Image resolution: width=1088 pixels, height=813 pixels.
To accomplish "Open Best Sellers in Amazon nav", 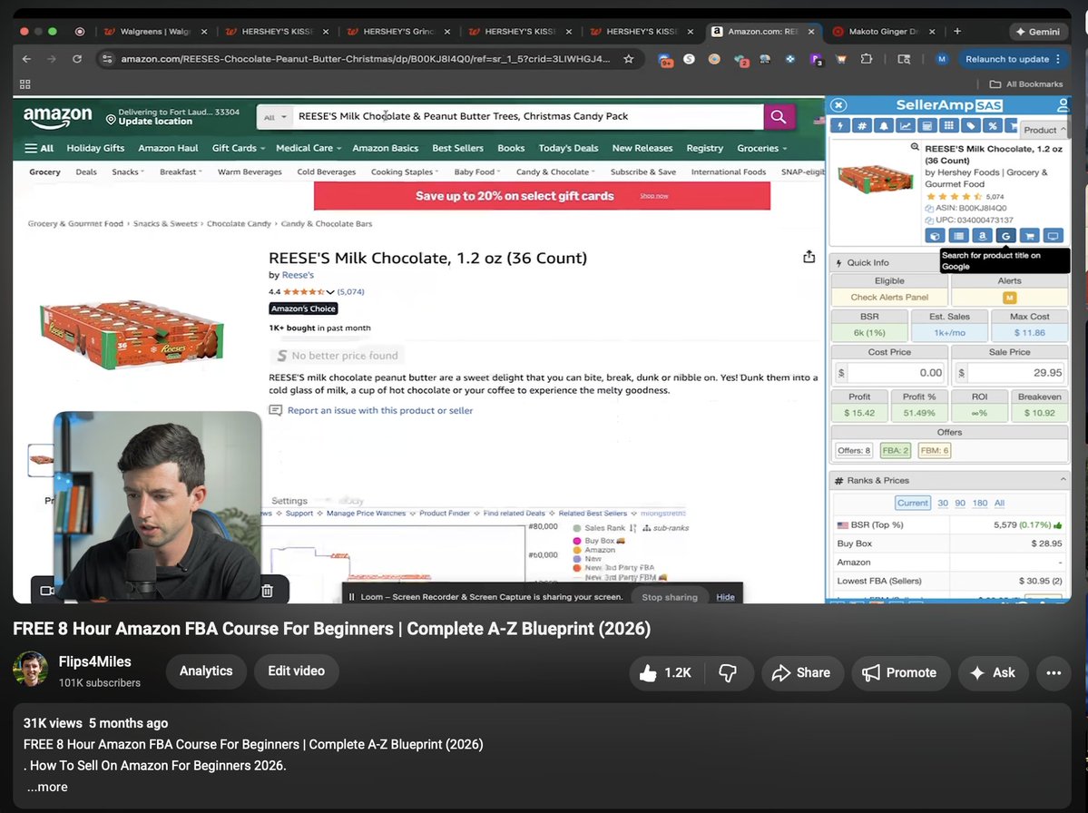I will click(457, 148).
